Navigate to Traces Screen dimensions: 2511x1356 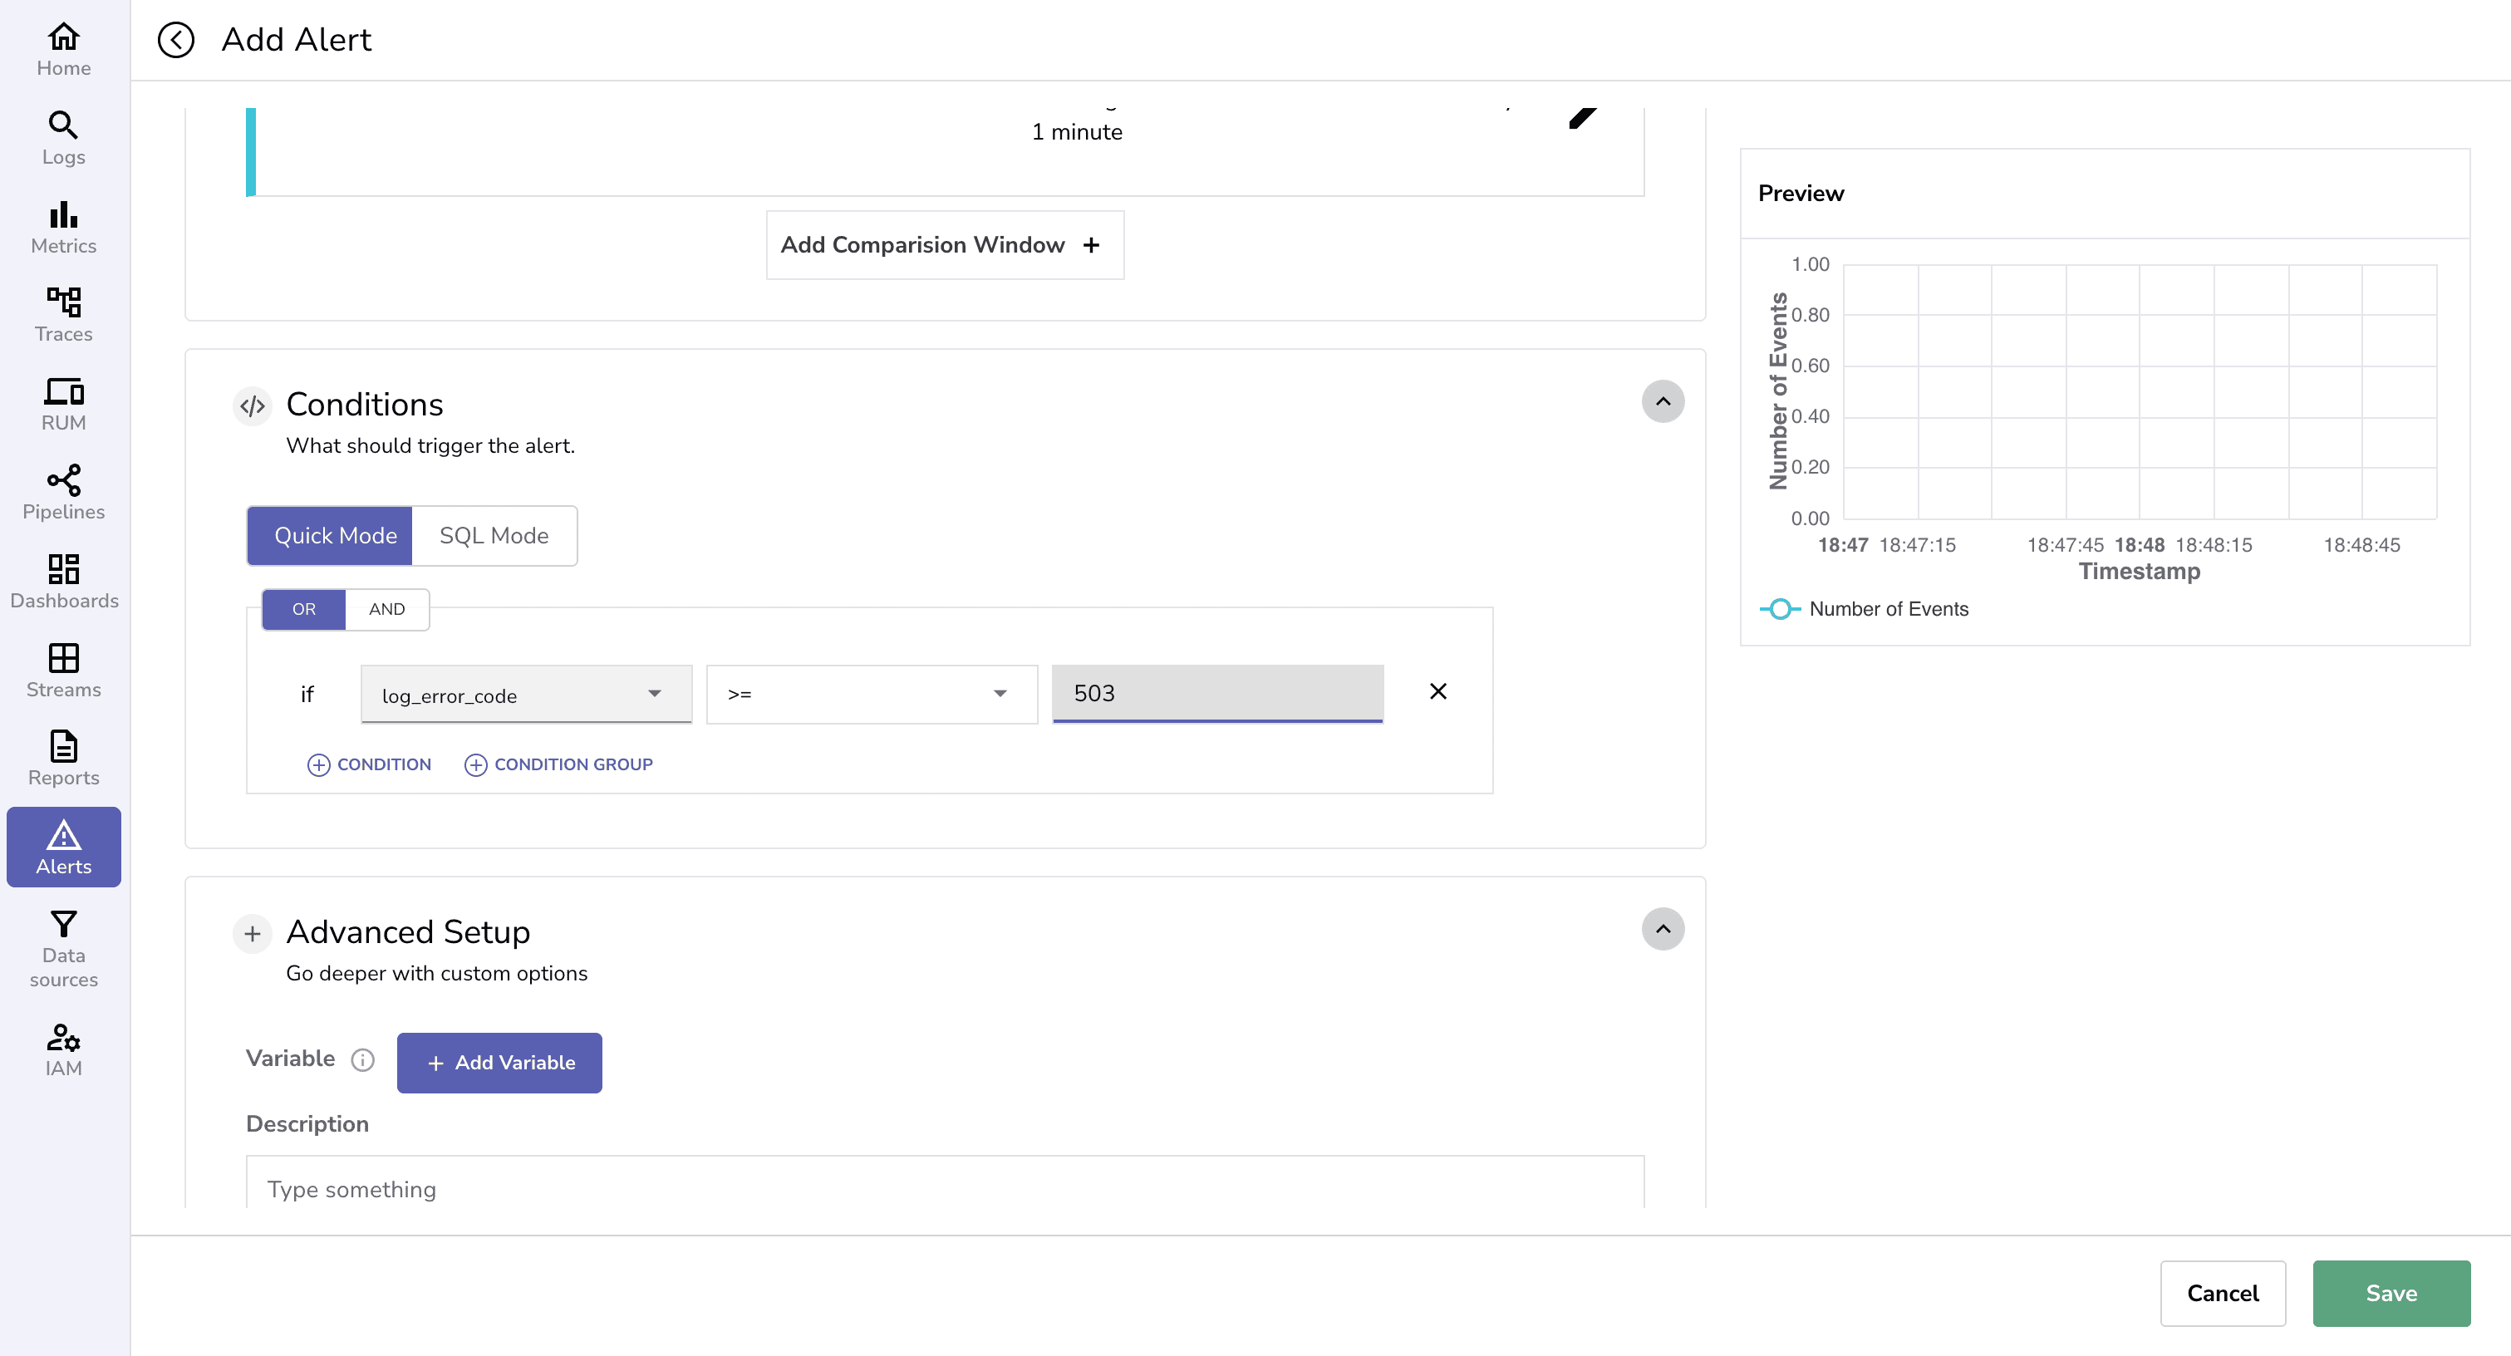click(62, 315)
